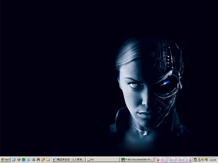The height and width of the screenshot is (163, 218).
Task: Switch to the 笔记本论坛 browser window
Action: click(x=69, y=160)
